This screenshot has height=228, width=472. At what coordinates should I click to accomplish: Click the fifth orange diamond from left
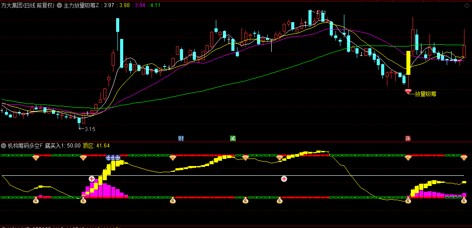click(280, 158)
